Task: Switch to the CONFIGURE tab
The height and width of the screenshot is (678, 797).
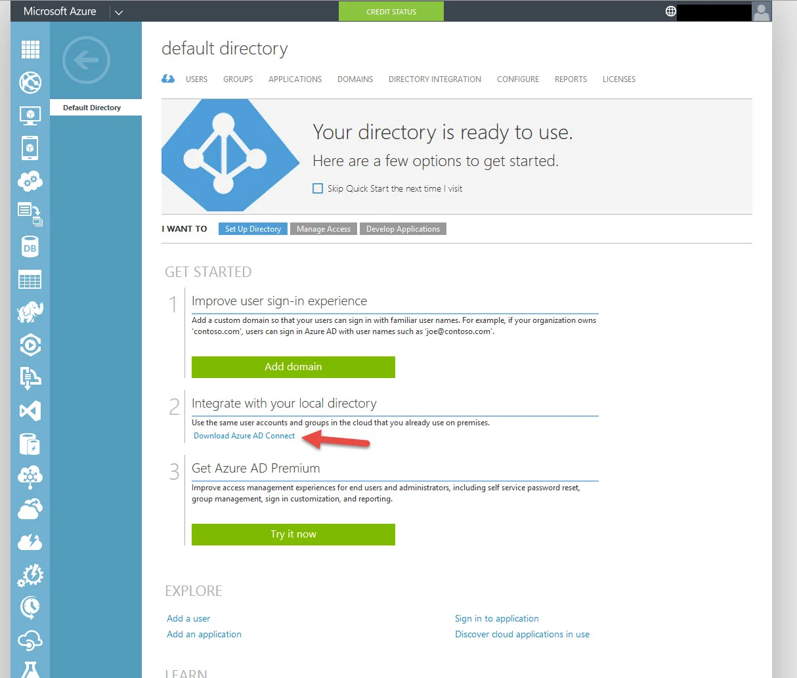Action: click(x=518, y=79)
